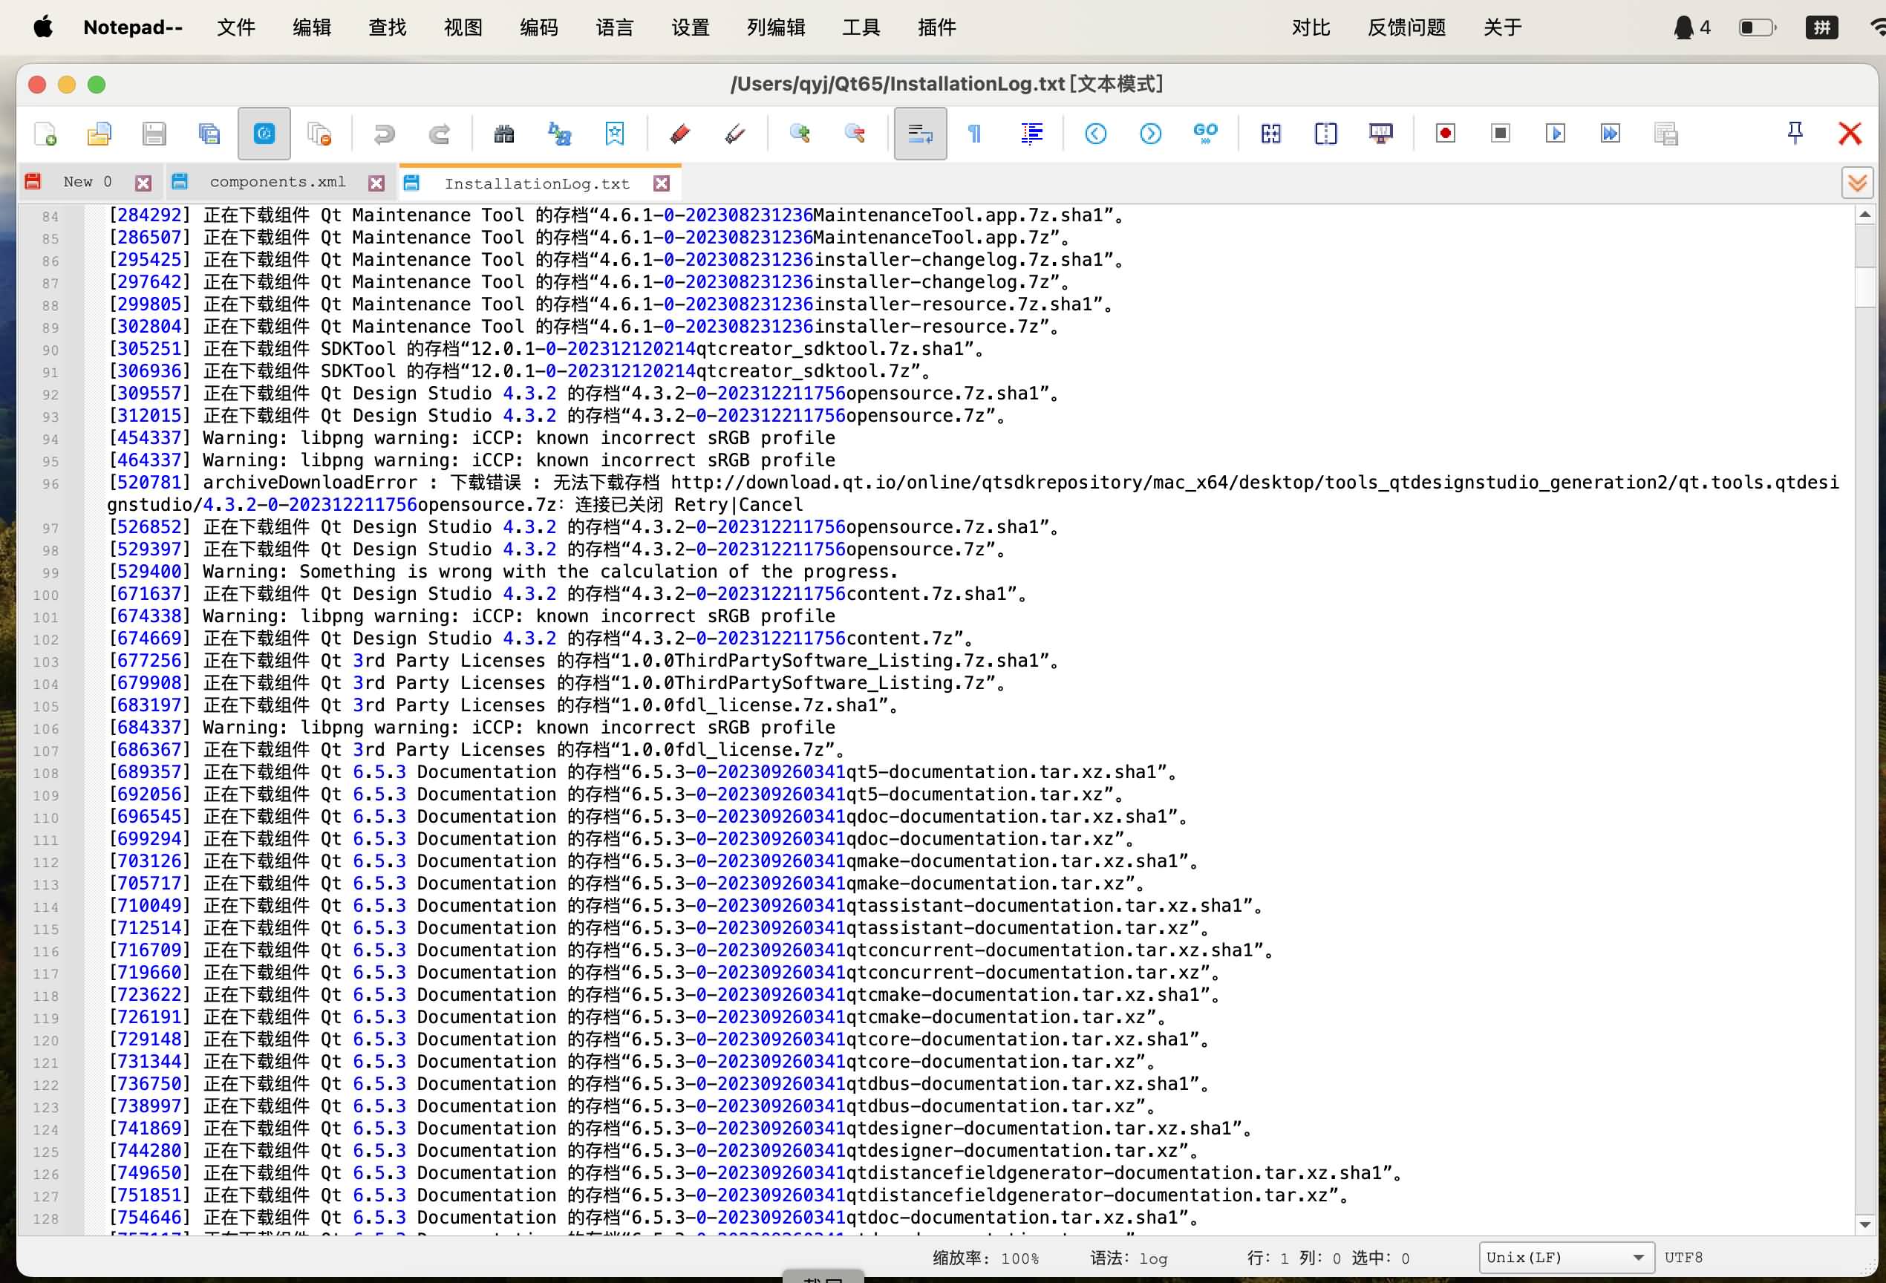Screen dimensions: 1886x1283
Task: Click the red X close document button
Action: pyautogui.click(x=1850, y=133)
